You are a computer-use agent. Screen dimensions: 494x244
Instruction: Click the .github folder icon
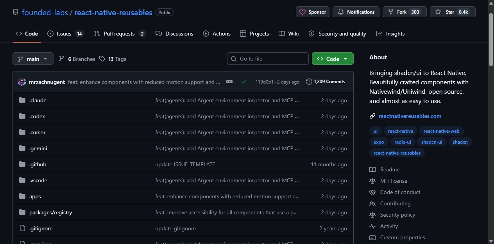click(22, 164)
